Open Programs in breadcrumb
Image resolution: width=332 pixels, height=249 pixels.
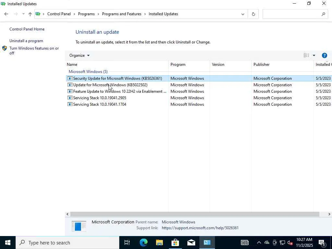(x=86, y=14)
